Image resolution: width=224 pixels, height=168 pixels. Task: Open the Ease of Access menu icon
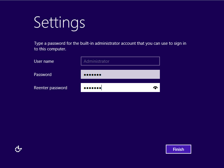(x=18, y=149)
